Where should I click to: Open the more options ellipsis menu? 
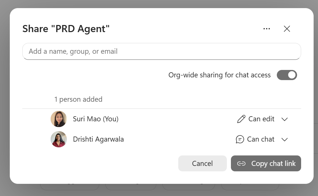point(266,29)
